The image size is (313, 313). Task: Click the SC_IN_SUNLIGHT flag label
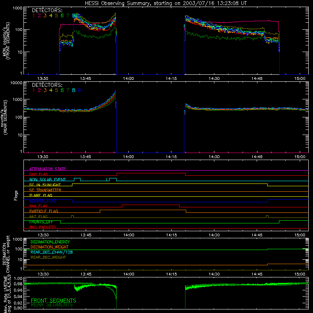click(45, 185)
